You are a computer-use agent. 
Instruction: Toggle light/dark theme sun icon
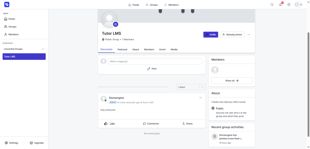click(x=289, y=5)
